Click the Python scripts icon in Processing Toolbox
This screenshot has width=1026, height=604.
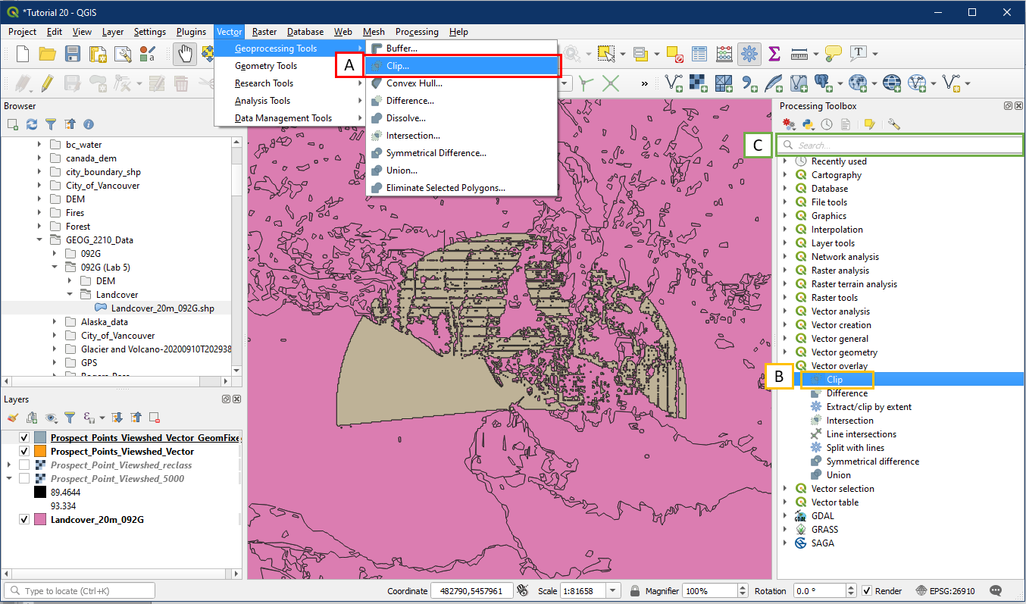pyautogui.click(x=808, y=124)
